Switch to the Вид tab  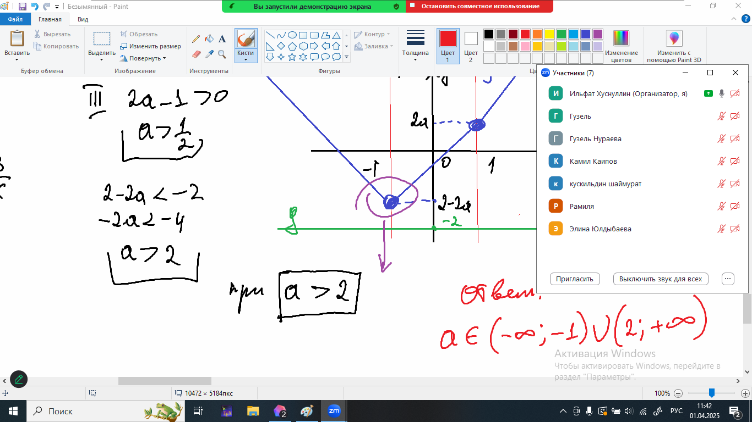tap(83, 19)
